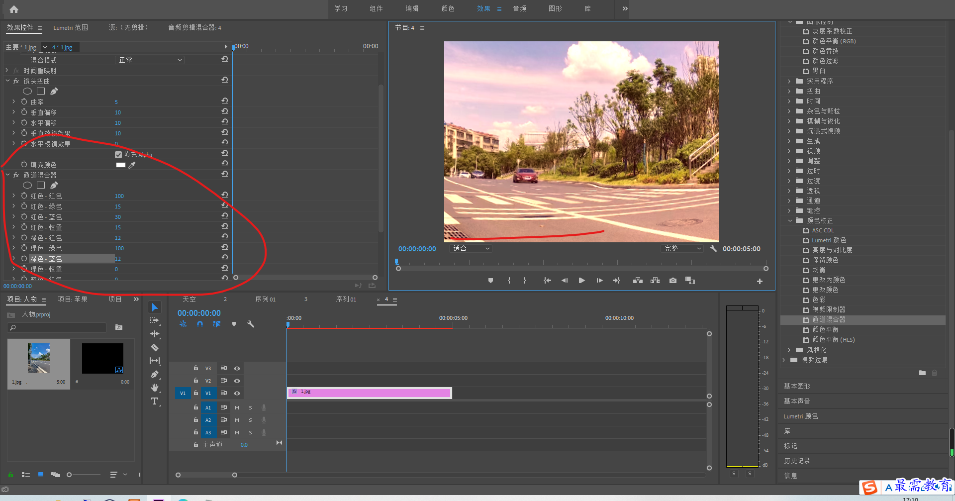Open the 基本声音 panel

point(797,401)
